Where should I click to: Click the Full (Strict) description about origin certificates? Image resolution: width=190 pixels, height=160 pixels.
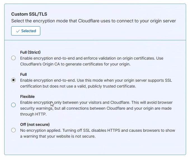point(92,58)
